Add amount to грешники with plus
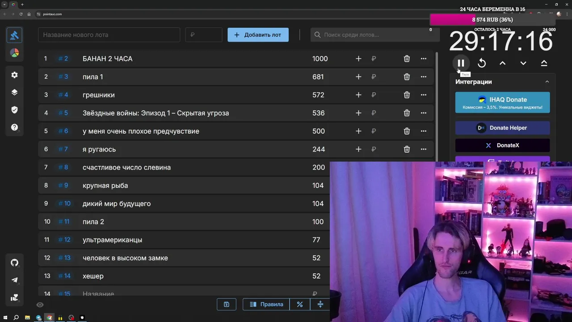 click(358, 95)
